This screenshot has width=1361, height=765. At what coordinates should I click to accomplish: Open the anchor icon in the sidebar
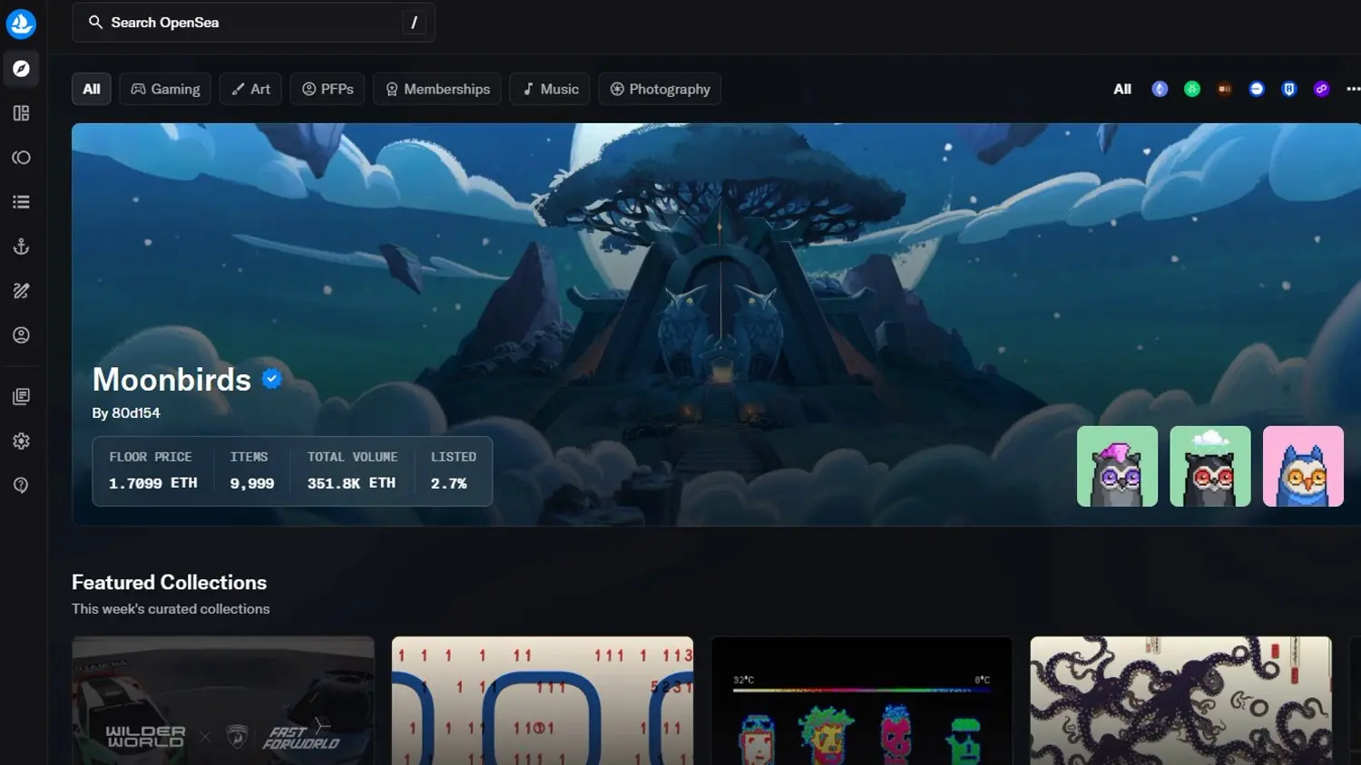point(21,247)
